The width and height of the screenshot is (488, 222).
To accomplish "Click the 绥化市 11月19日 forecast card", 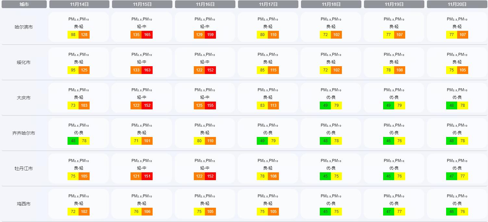I will [394, 62].
